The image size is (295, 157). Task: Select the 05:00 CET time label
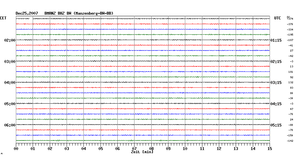(x=10, y=104)
